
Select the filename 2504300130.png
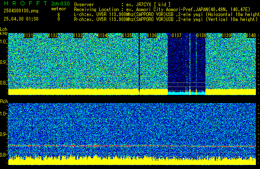(21, 11)
